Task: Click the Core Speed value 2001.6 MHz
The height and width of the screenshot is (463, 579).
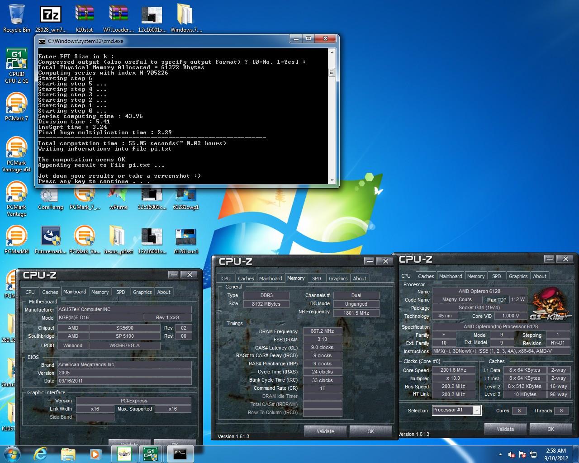Action: coord(454,370)
